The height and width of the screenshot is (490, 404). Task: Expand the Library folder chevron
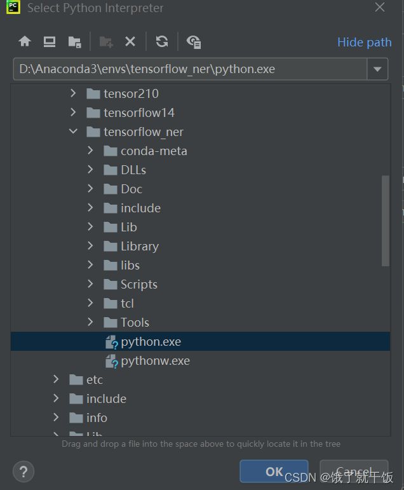pos(90,245)
